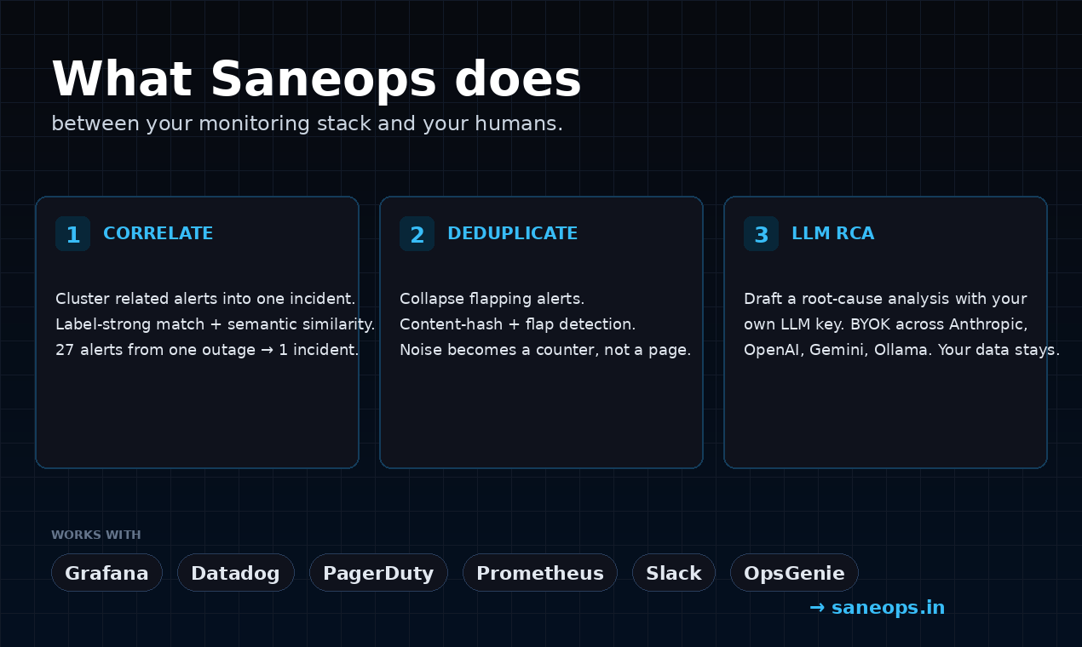Select the Grafana pill

click(x=106, y=573)
